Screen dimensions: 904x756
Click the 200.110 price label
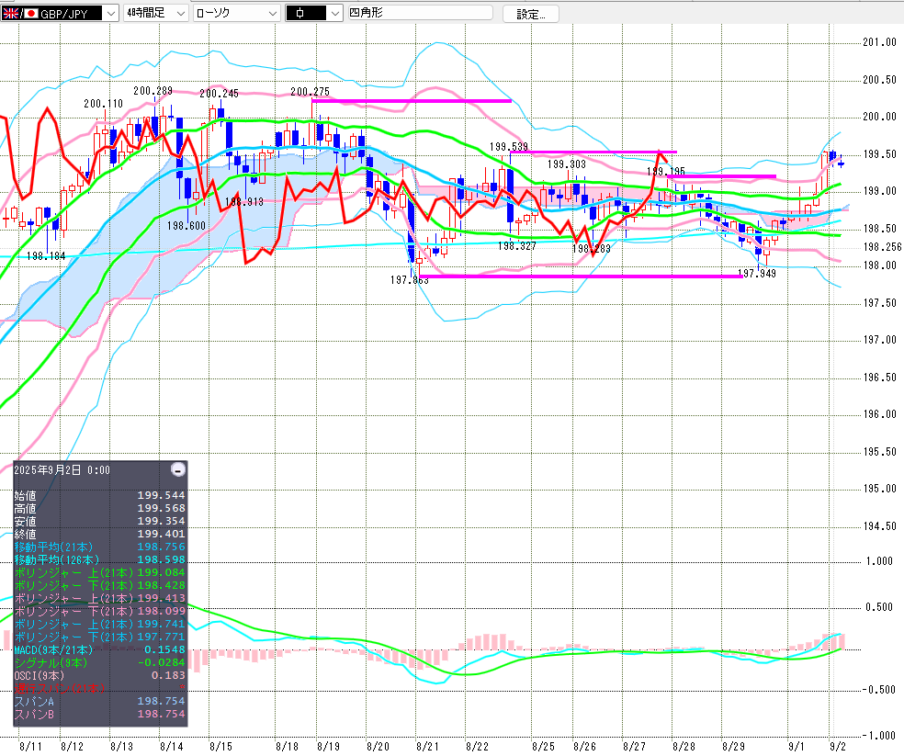click(103, 103)
